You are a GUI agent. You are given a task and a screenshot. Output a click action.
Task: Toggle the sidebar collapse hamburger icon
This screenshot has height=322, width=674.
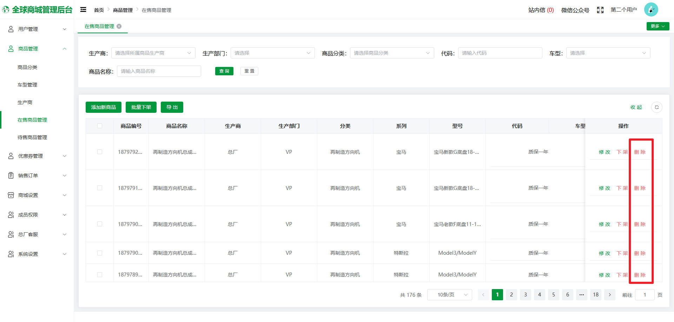click(x=83, y=10)
